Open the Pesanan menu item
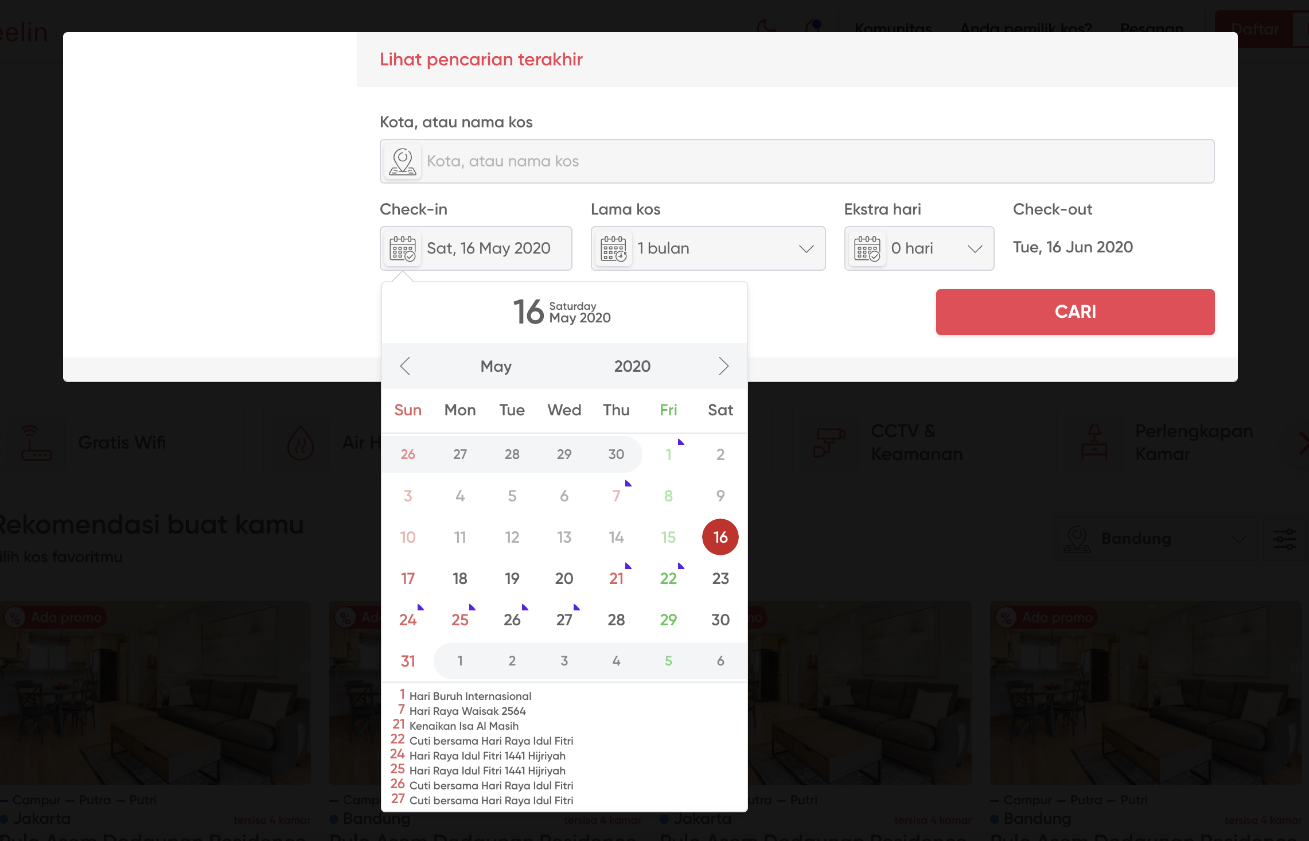This screenshot has height=841, width=1309. coord(1151,28)
